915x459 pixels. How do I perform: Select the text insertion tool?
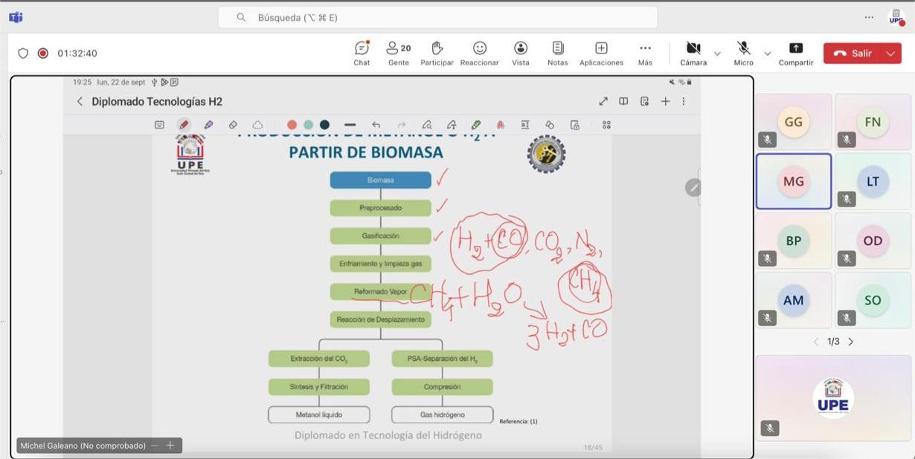pyautogui.click(x=524, y=124)
